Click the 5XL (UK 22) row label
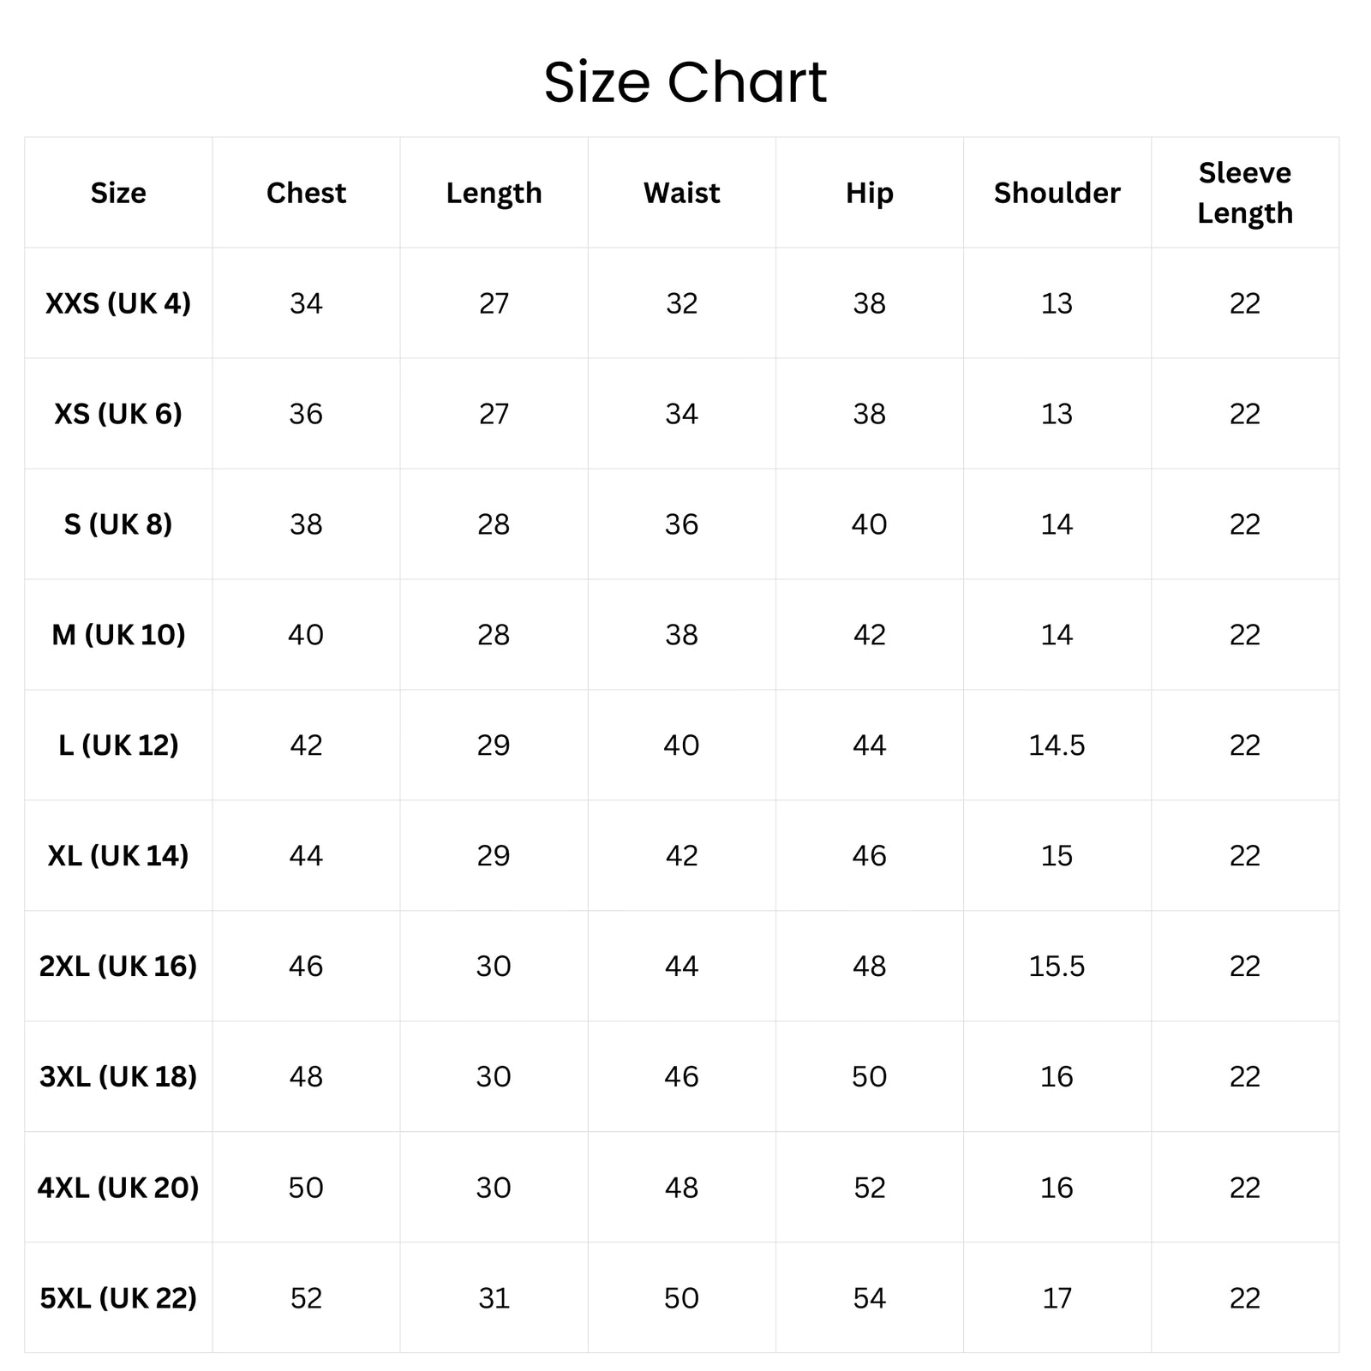Viewport: 1371px width, 1371px height. [118, 1298]
